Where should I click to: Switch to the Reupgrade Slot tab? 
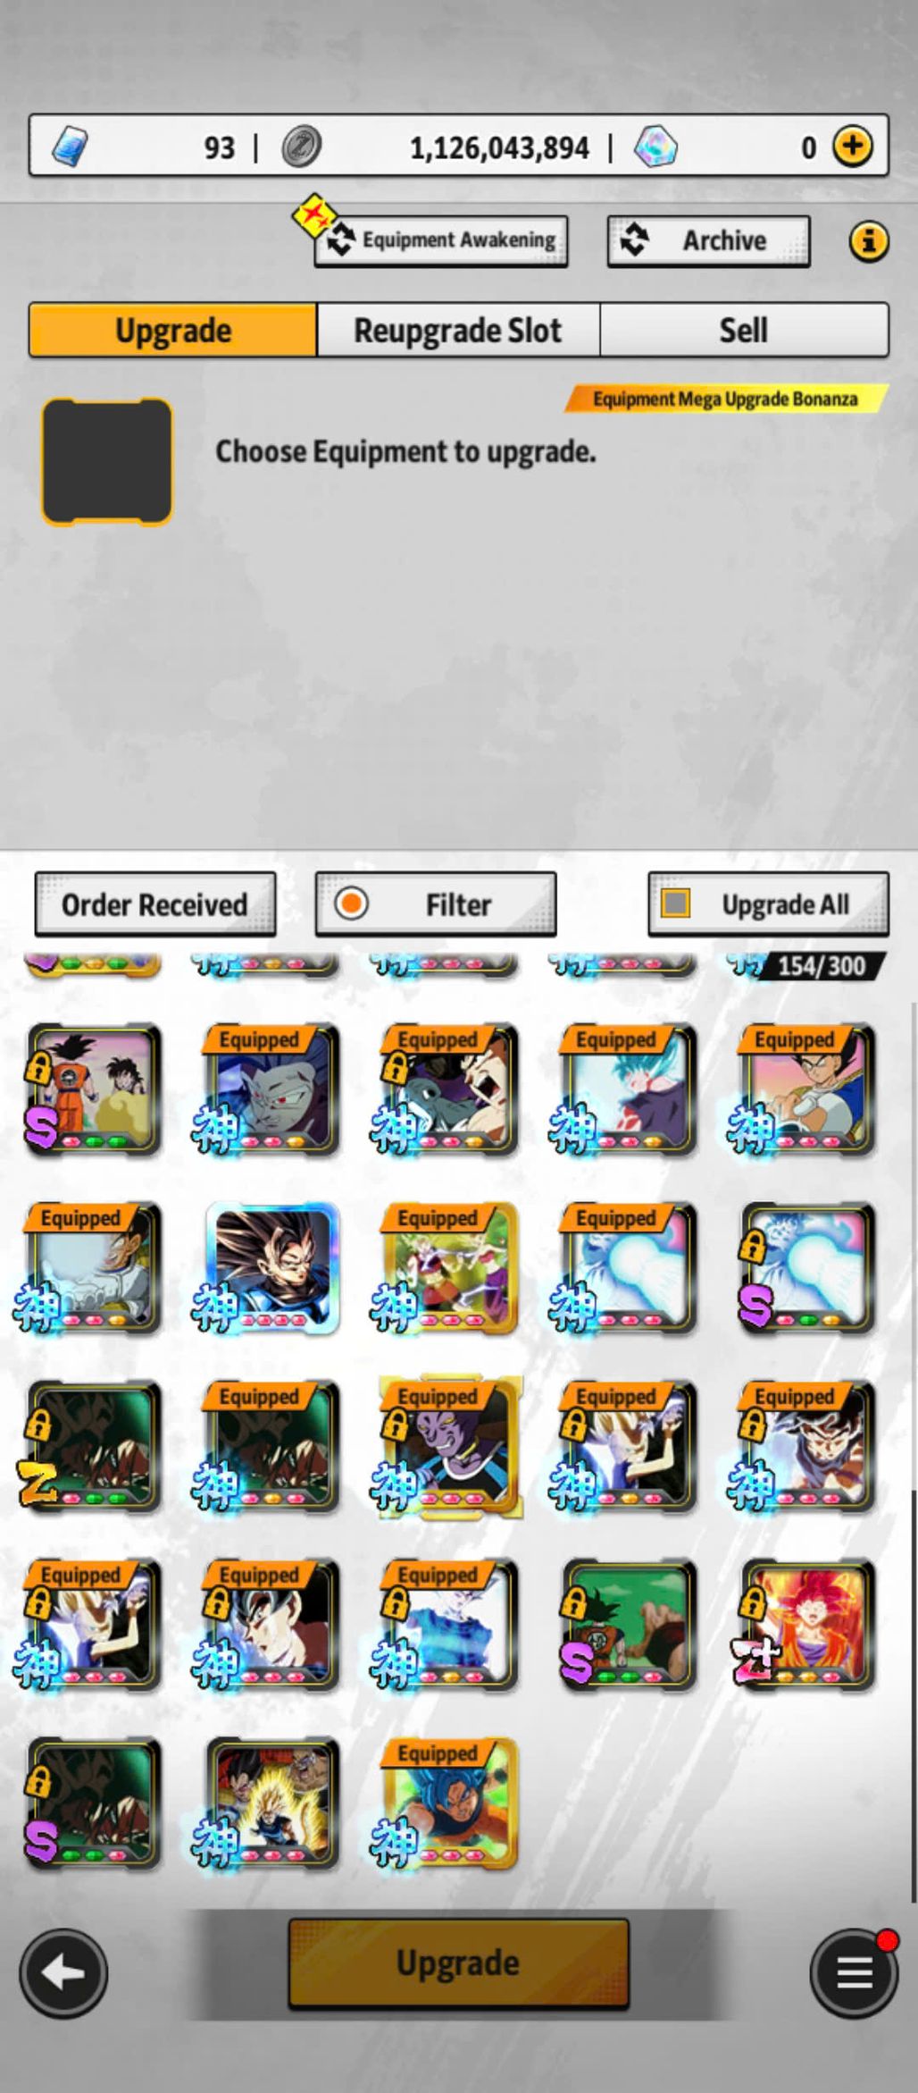click(458, 330)
